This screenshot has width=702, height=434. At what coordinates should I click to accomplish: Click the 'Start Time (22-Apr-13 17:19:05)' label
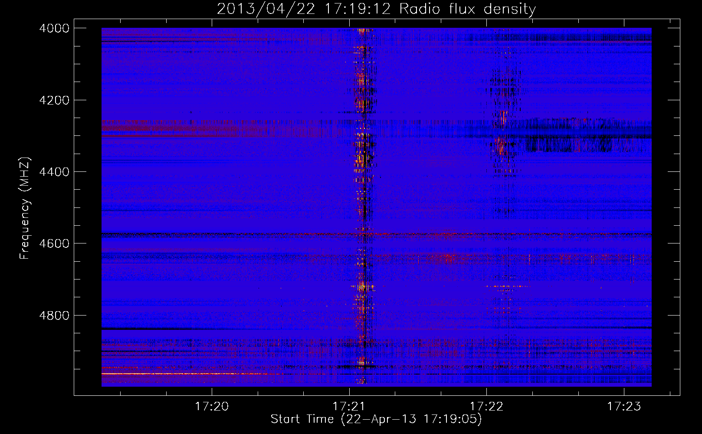click(x=376, y=419)
